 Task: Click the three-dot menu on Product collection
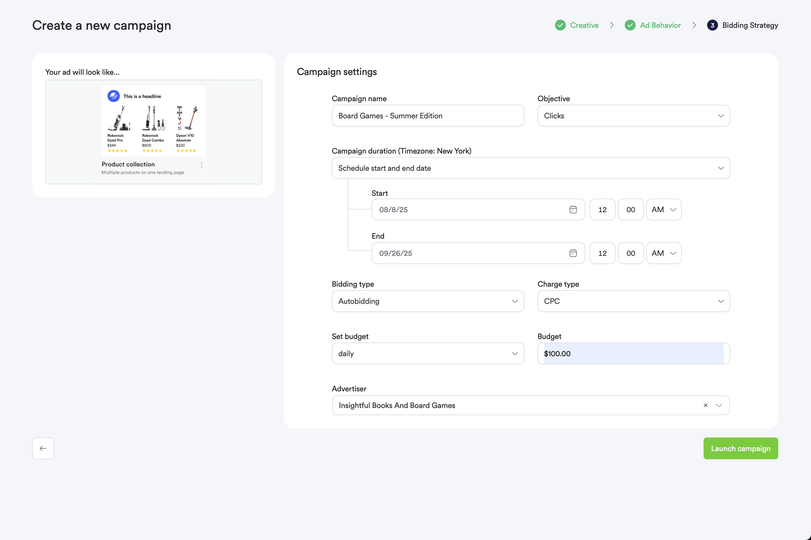202,165
